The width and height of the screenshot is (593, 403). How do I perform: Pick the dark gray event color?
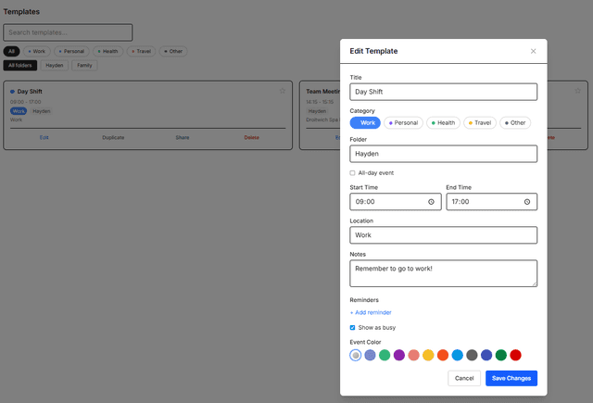(x=472, y=355)
